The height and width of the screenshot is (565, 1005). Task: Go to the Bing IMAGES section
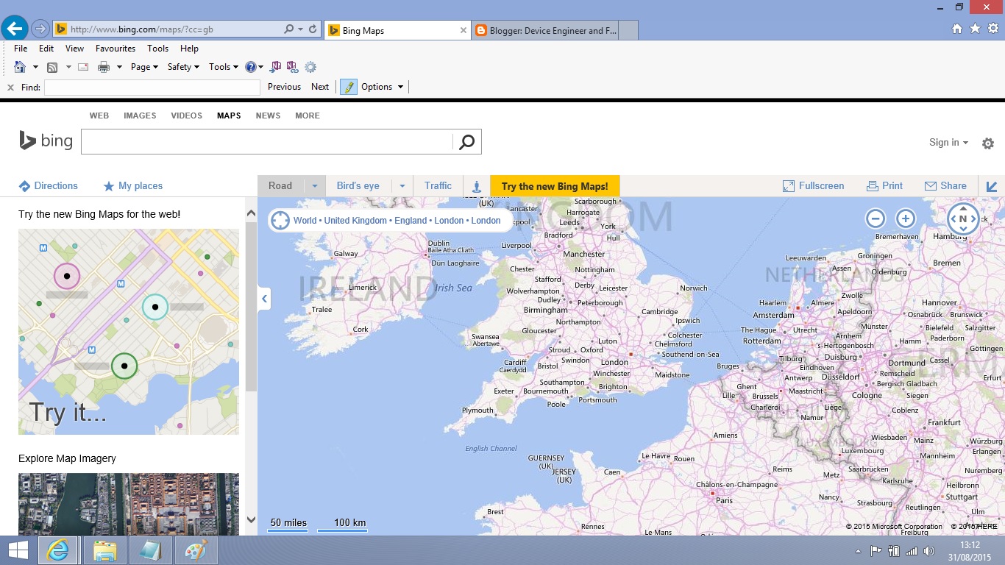140,116
